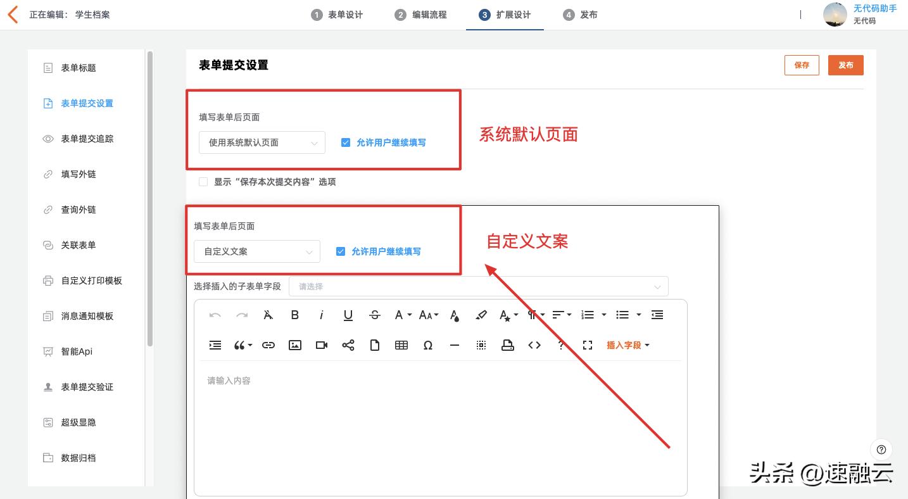Uncheck 允许用户继续填写 next to 使用系统默认页面
Viewport: 908px width, 499px height.
[346, 142]
